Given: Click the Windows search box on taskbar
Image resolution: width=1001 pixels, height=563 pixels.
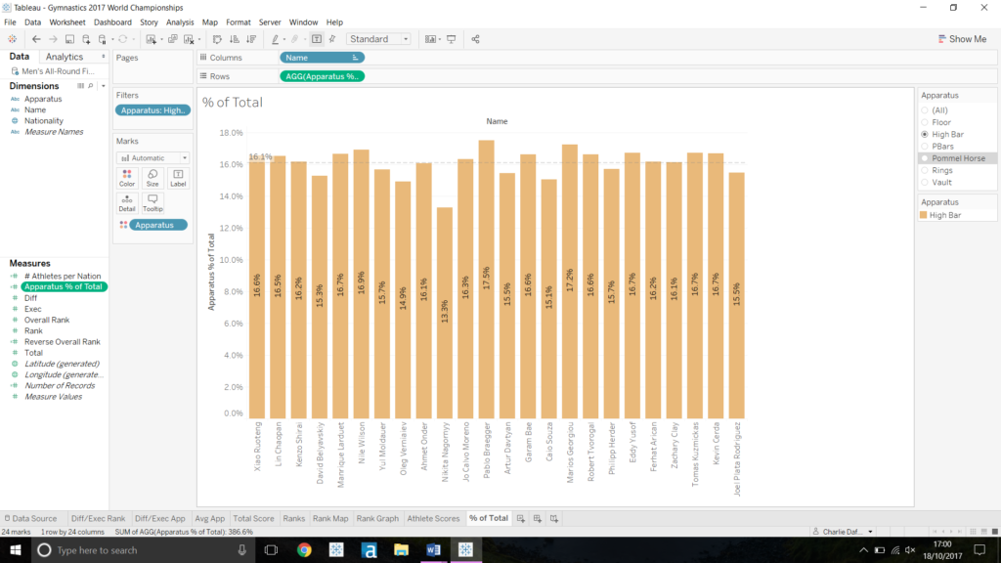Looking at the screenshot, I should [x=142, y=550].
